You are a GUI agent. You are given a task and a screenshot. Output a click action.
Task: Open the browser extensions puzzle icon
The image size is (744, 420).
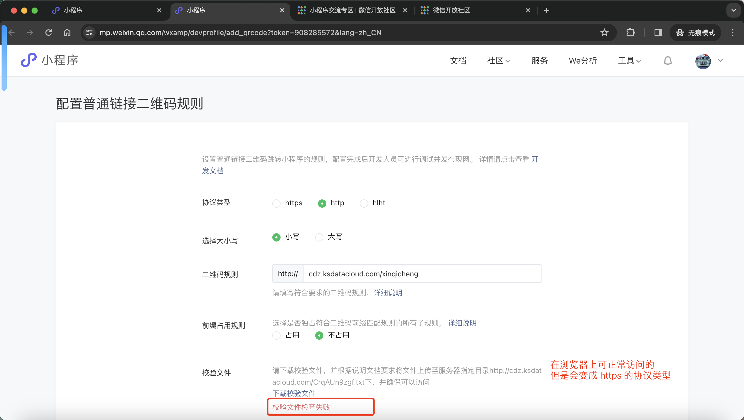[x=631, y=33]
